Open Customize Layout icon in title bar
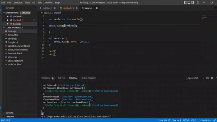Screen dimensions: 217x122 tap(198, 3)
